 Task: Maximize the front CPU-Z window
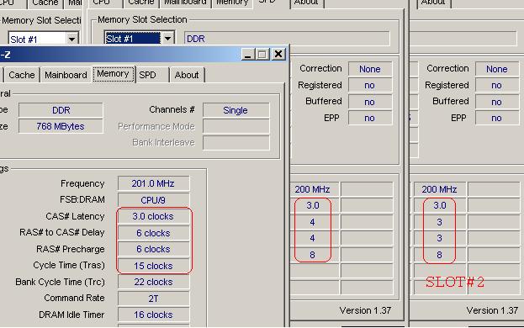click(262, 54)
